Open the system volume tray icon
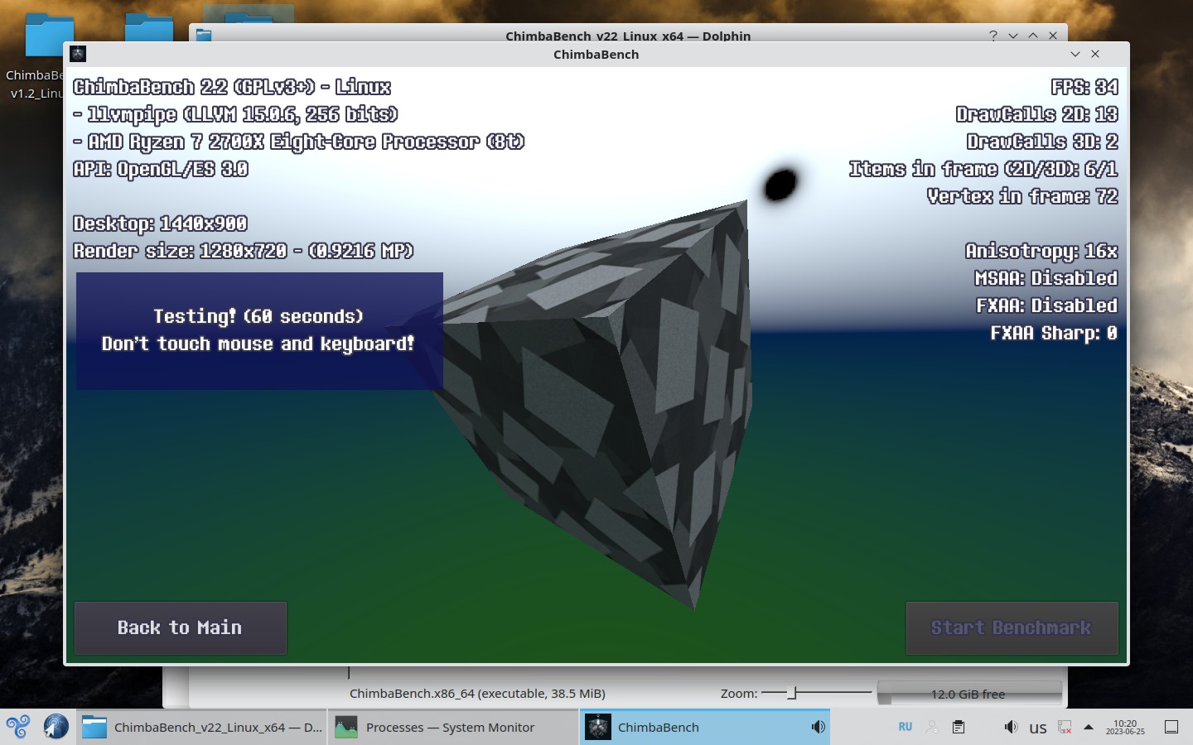The width and height of the screenshot is (1193, 745). pos(1011,727)
